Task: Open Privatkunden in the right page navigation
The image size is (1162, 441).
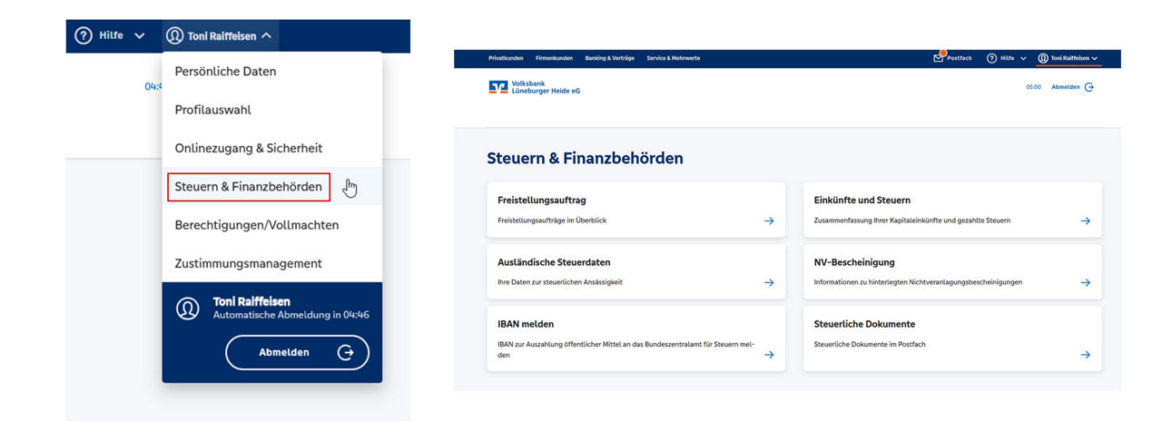Action: coord(506,58)
